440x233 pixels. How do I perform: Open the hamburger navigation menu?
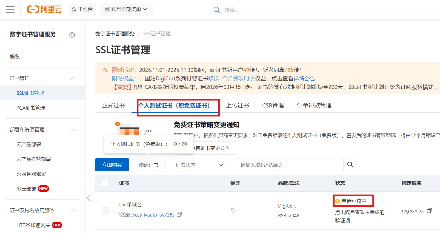[10, 10]
